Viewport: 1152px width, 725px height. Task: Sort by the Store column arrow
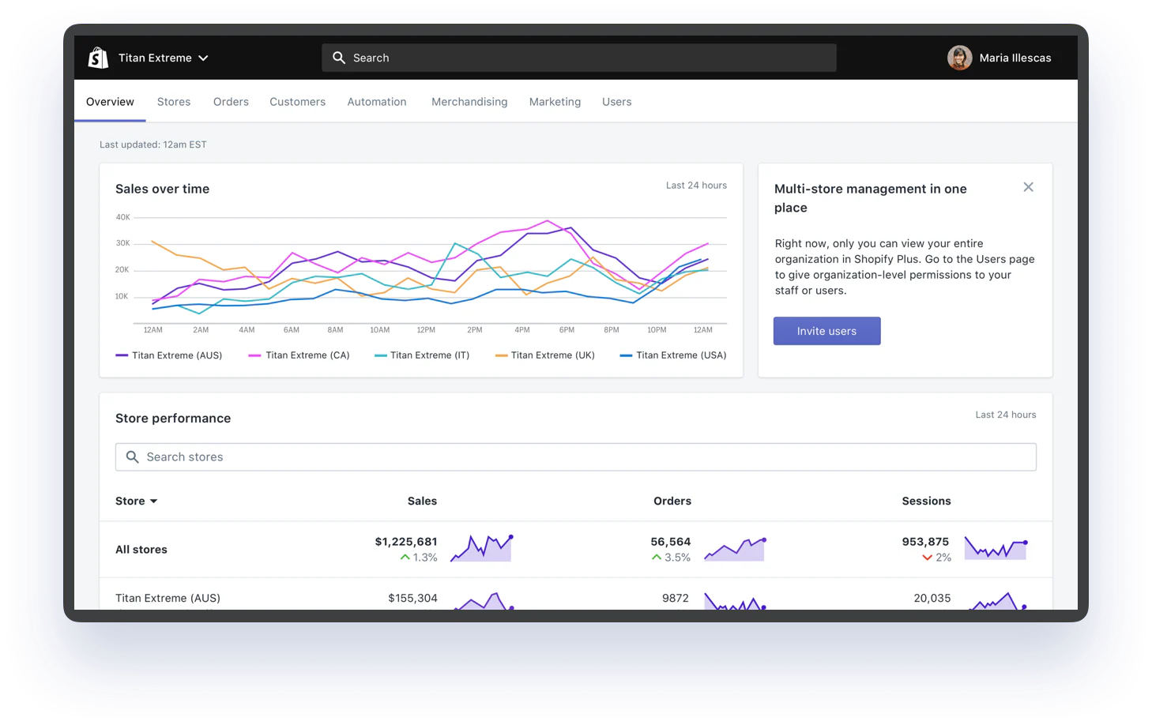tap(154, 501)
